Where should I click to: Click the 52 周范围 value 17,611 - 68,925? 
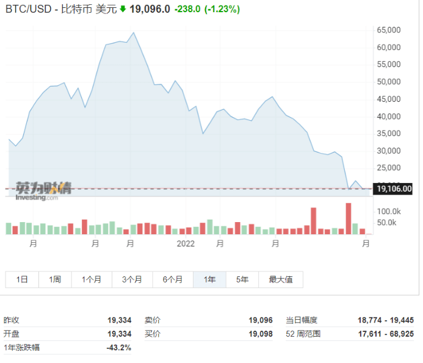(x=386, y=334)
